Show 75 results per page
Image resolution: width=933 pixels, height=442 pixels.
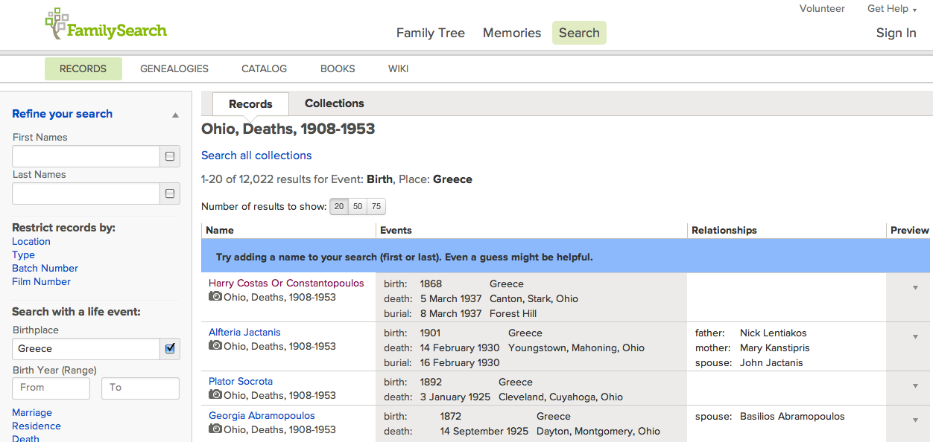pos(376,207)
